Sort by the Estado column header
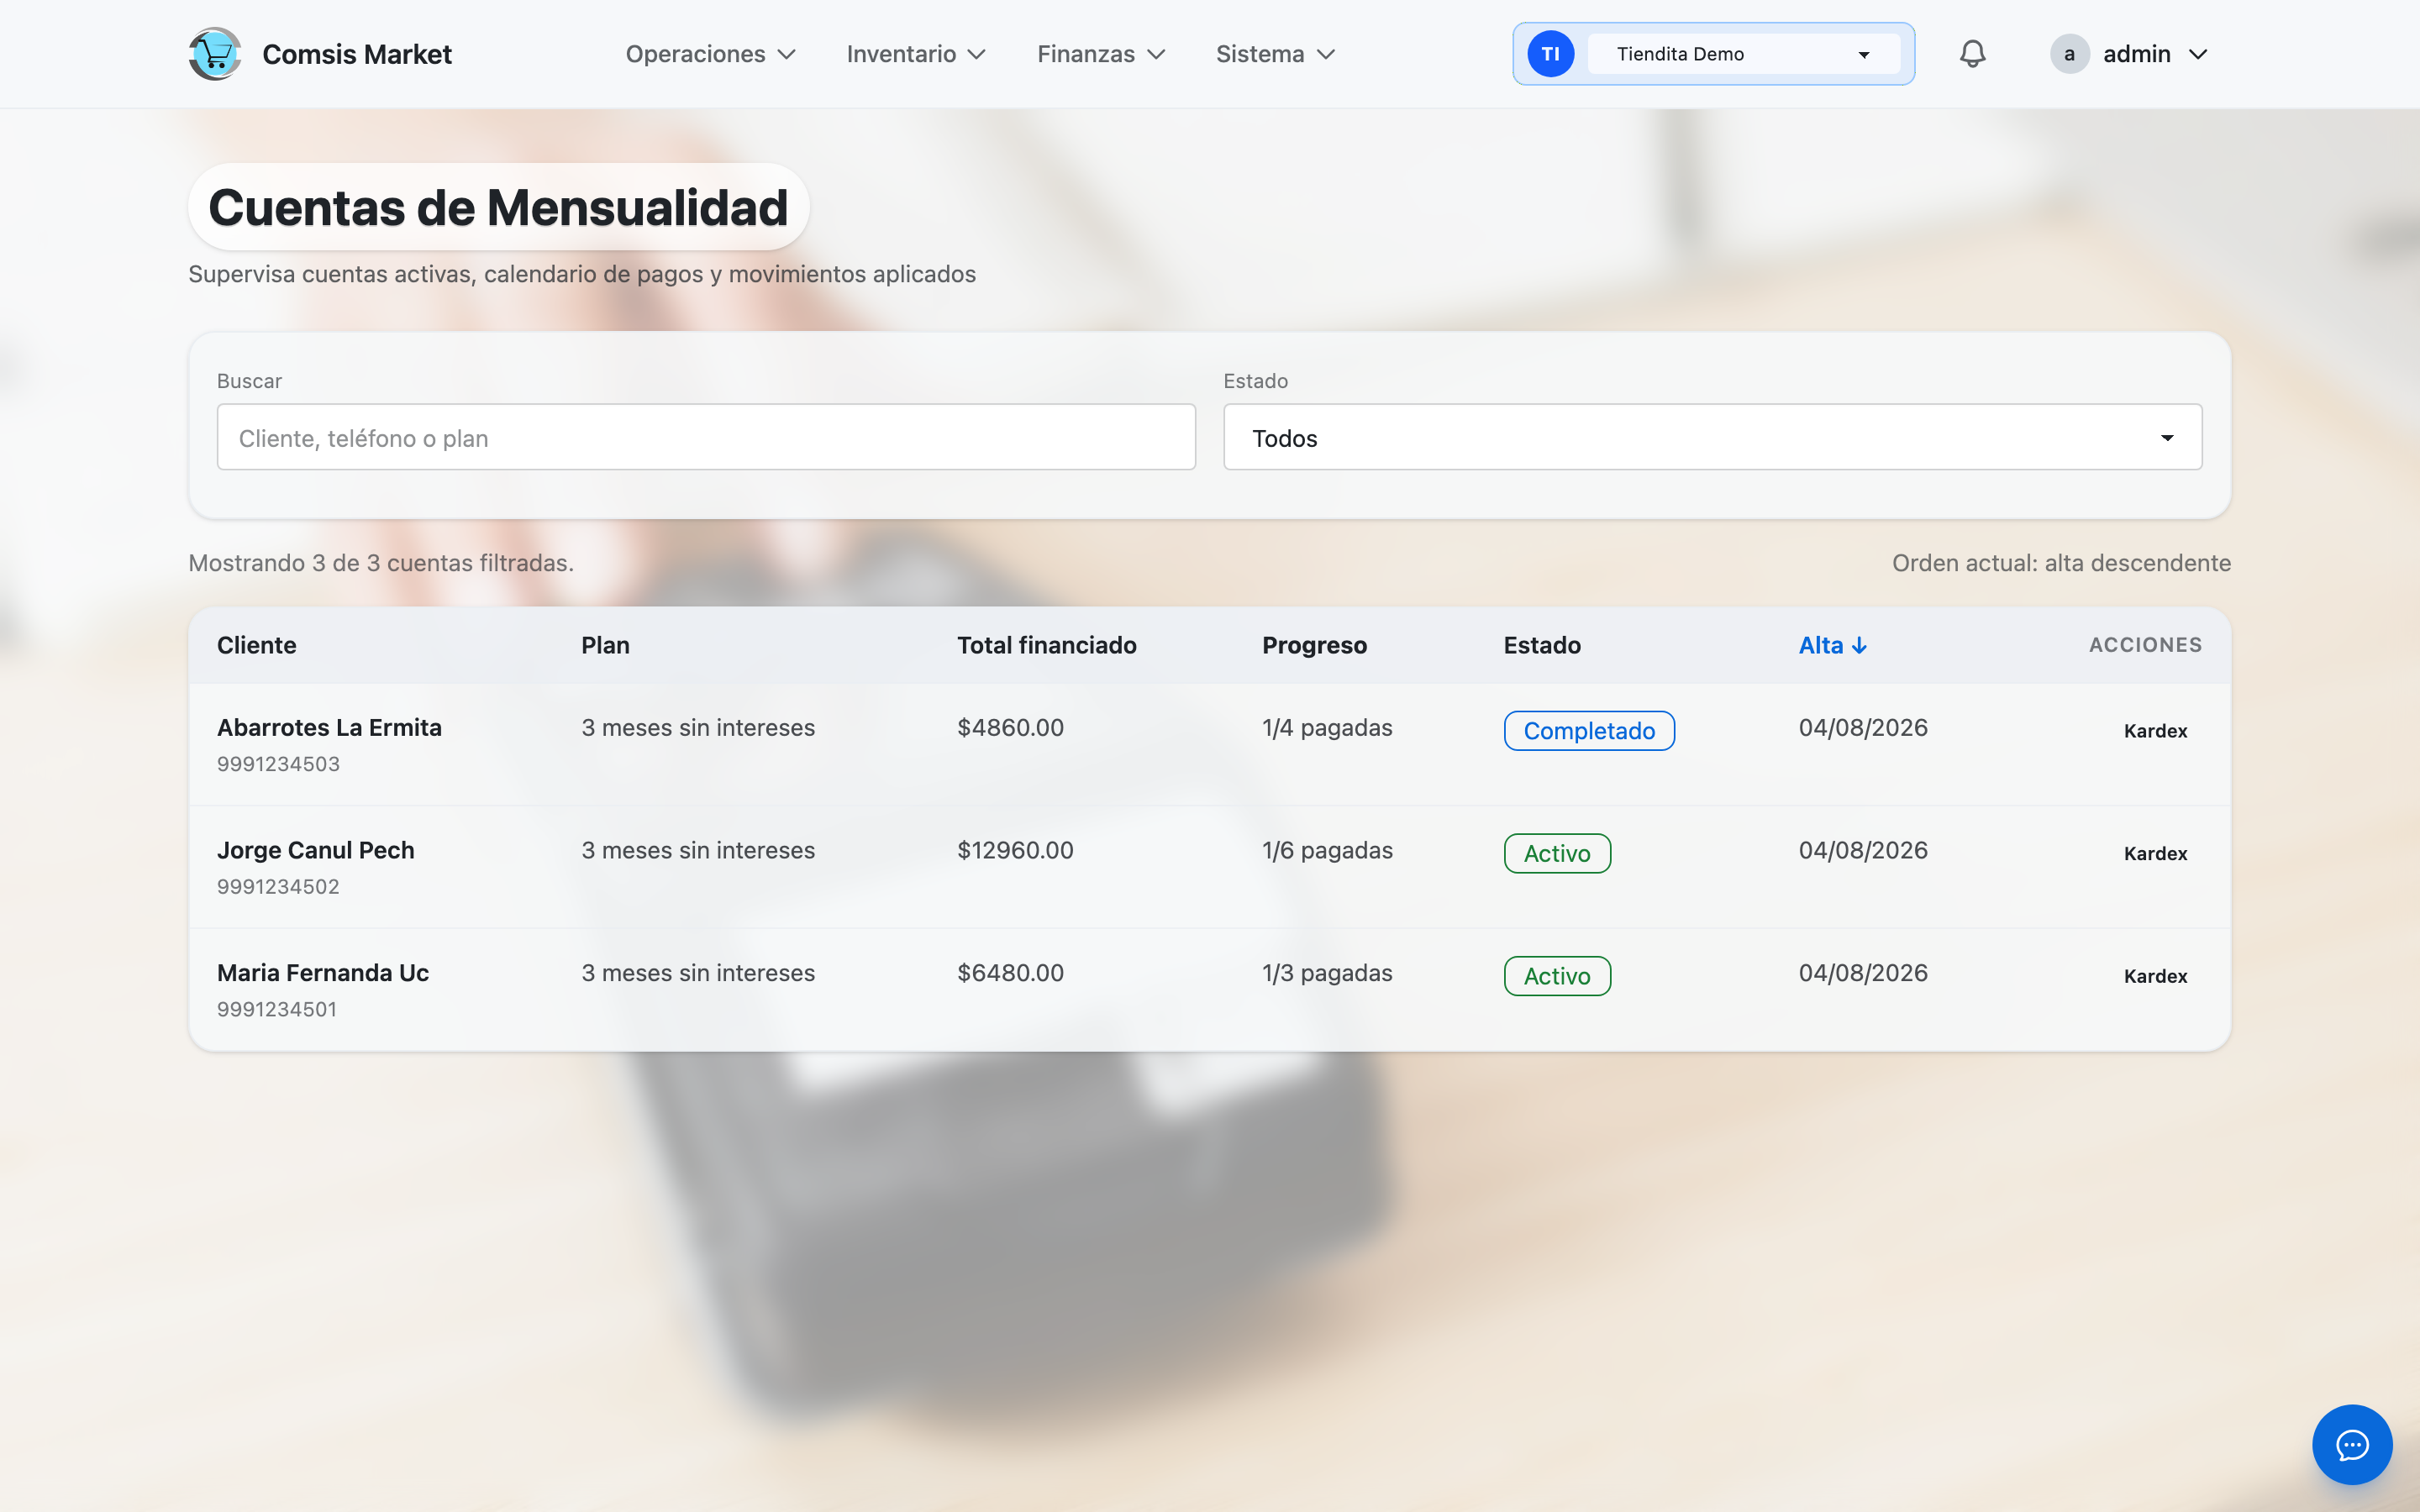 (x=1542, y=646)
